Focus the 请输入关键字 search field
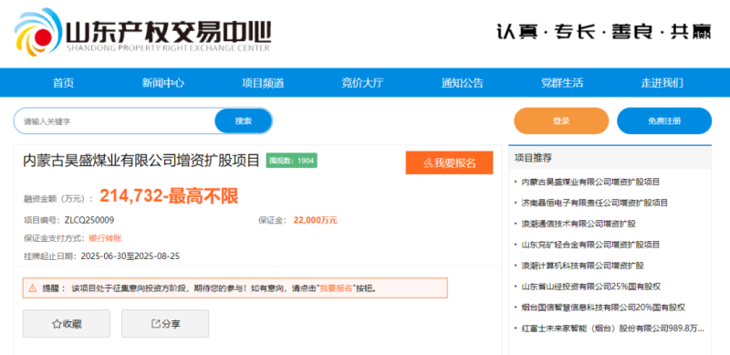The image size is (730, 355). coord(115,121)
